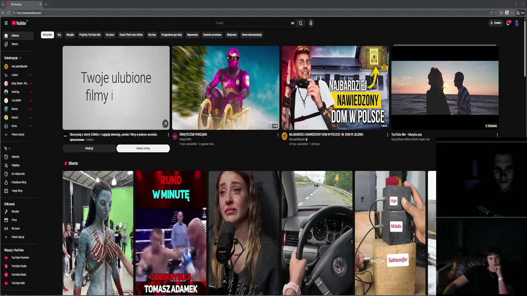Expand the Subskrypcje section header
The height and width of the screenshot is (296, 527).
(x=12, y=58)
